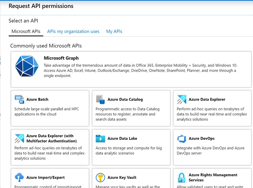
Task: Choose Azure Rights Management Services title
Action: (x=213, y=178)
